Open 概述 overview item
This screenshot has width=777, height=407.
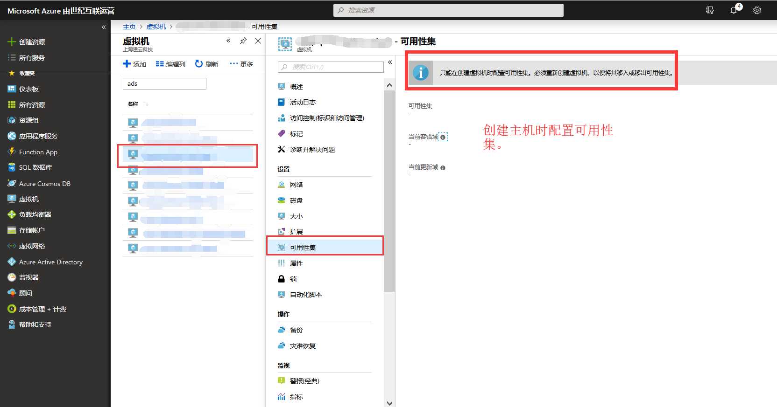point(296,87)
